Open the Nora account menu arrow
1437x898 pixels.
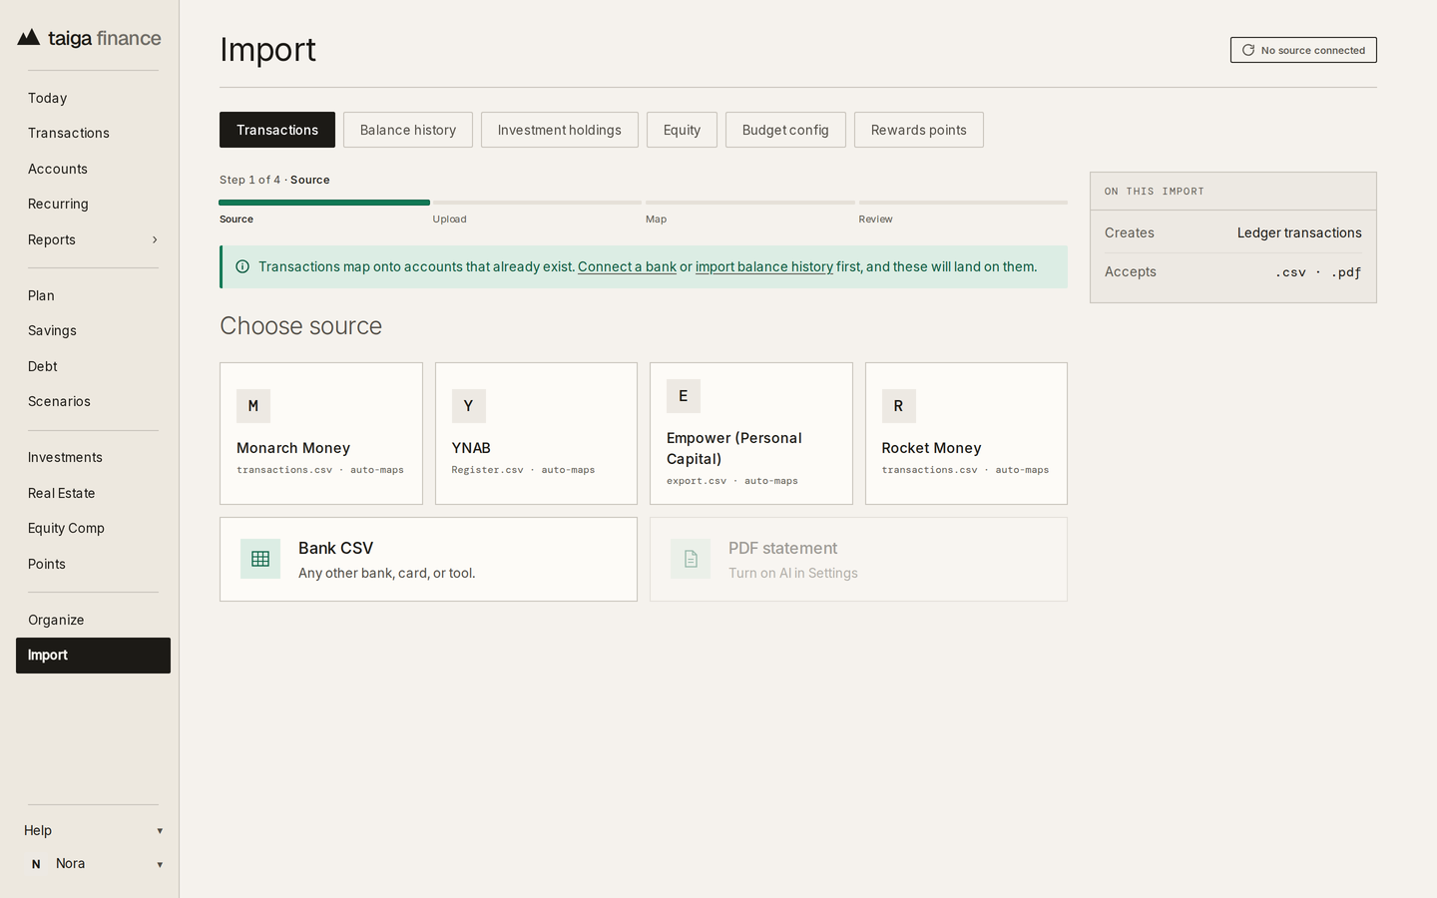160,865
